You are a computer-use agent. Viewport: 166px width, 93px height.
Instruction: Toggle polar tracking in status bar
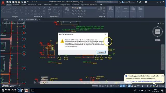[x=111, y=86]
